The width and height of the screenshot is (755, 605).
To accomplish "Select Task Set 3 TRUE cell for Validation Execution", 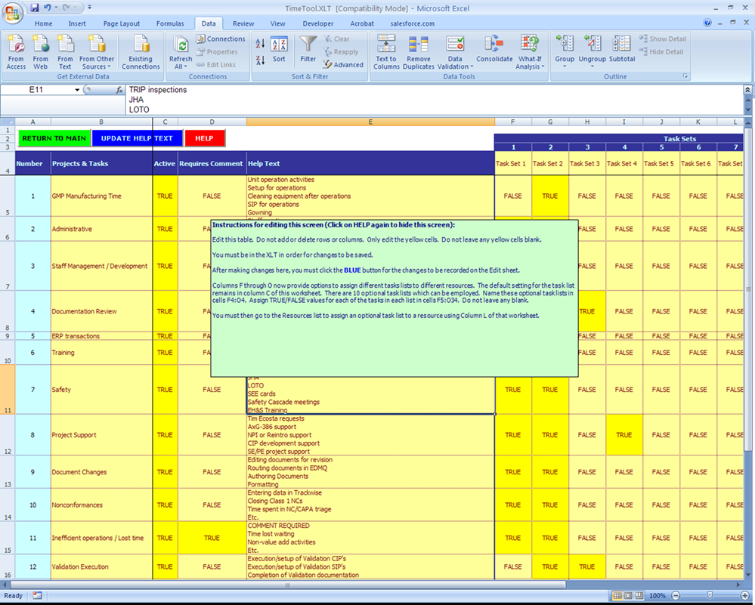I will (587, 566).
